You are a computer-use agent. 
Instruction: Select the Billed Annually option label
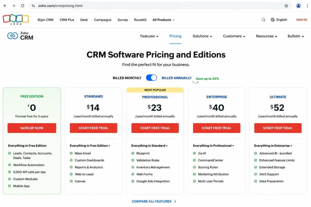pos(176,78)
